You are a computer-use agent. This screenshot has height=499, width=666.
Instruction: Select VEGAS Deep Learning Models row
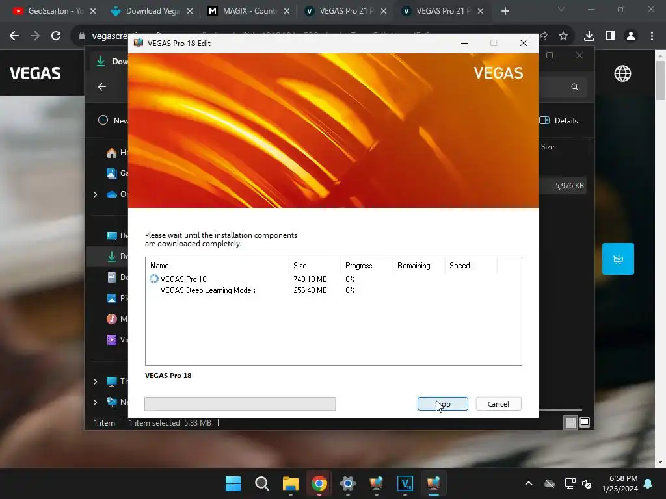pos(333,290)
